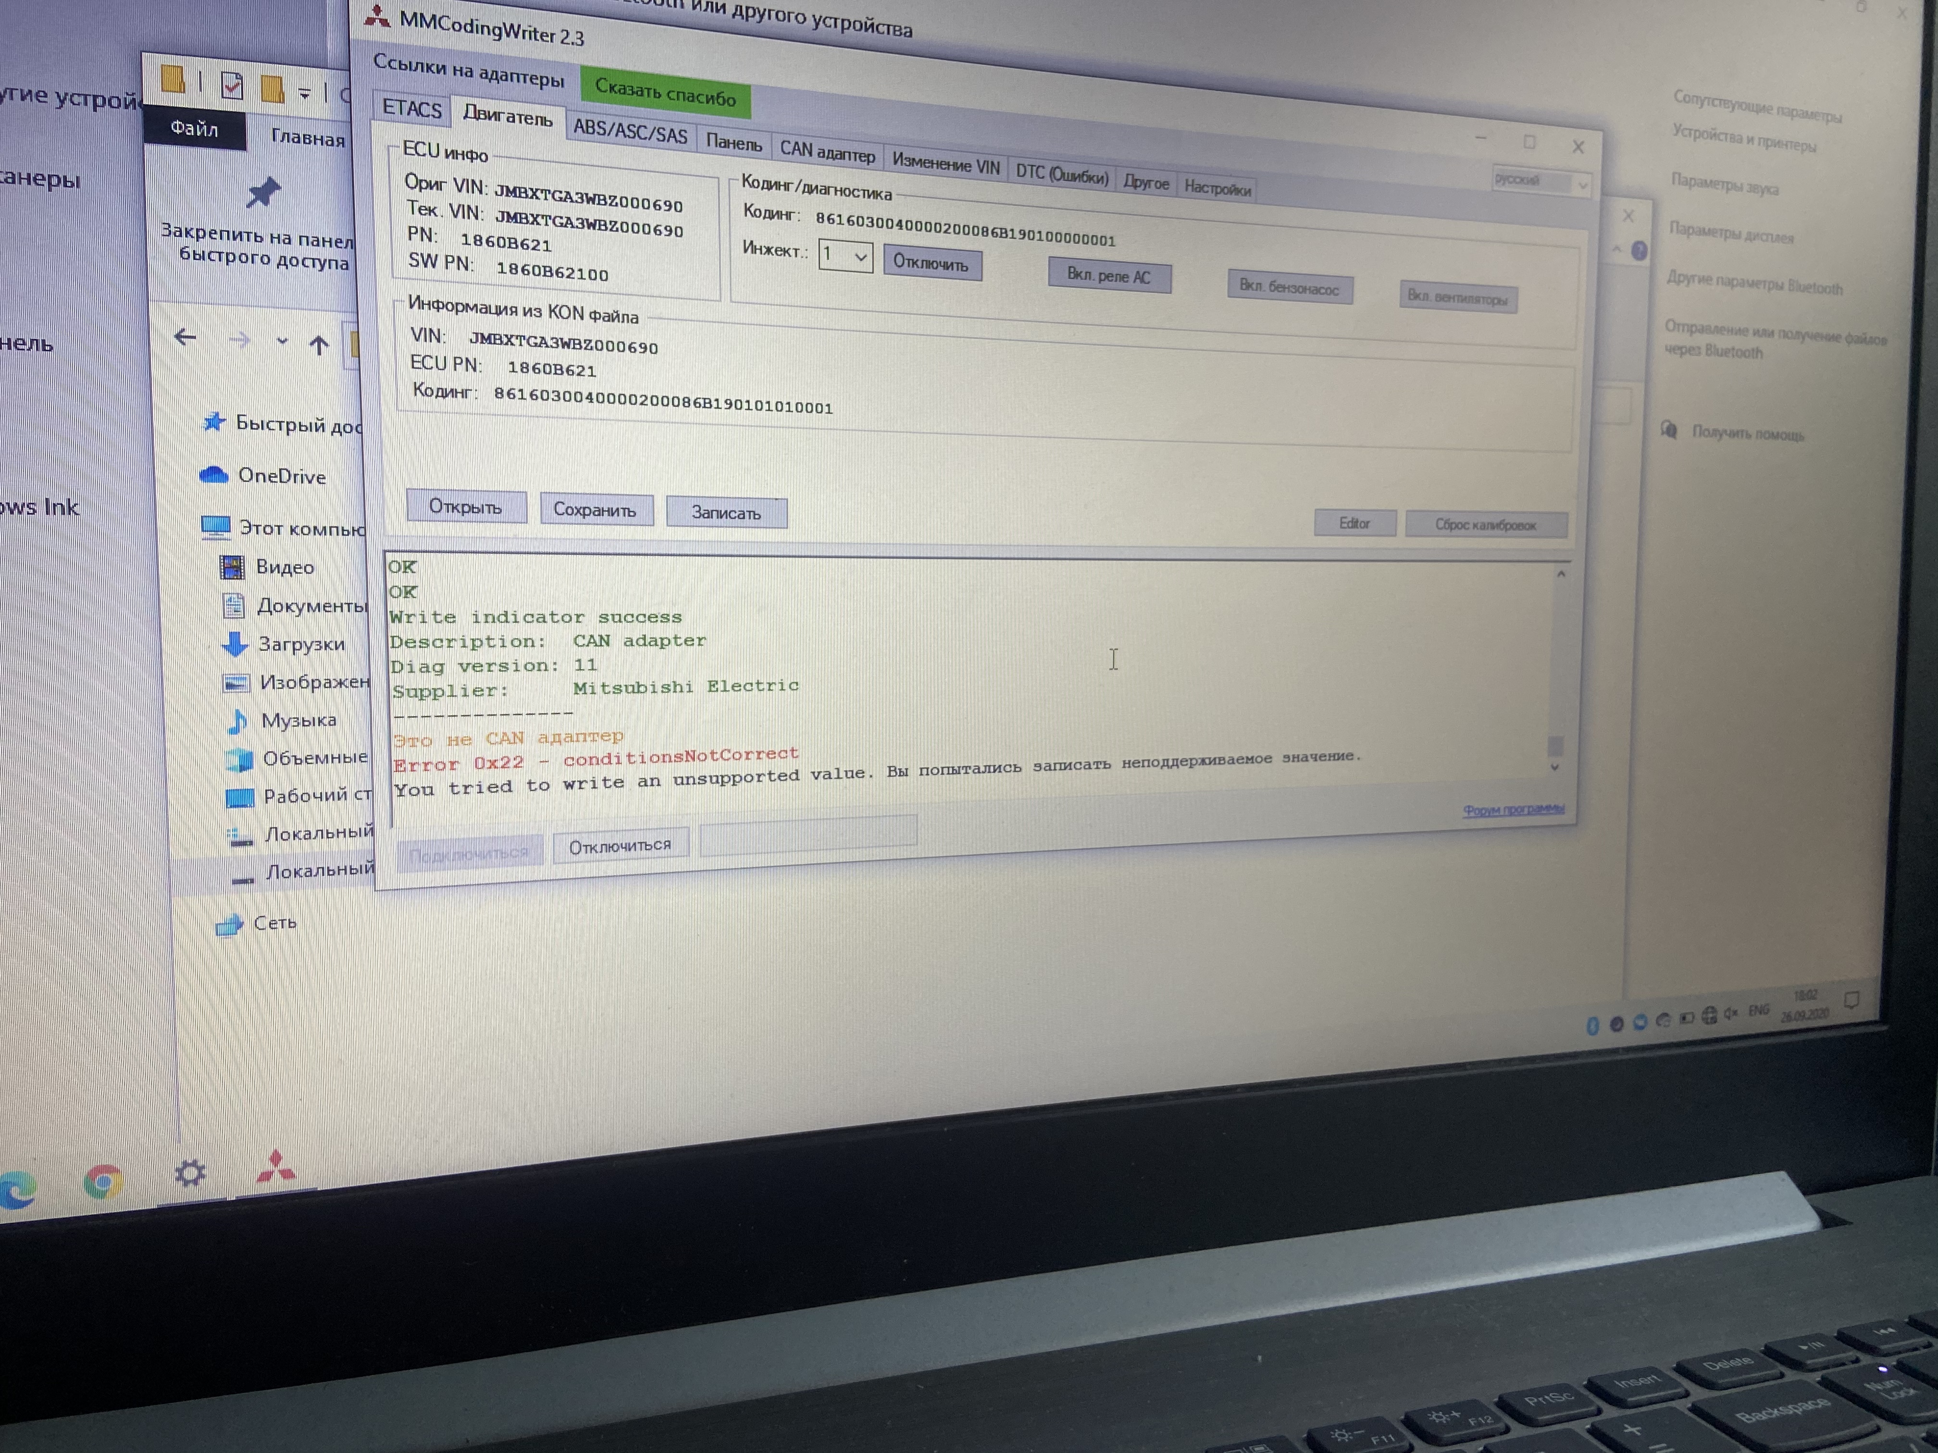Open the Форум программы link
The image size is (1938, 1453).
pos(1513,809)
